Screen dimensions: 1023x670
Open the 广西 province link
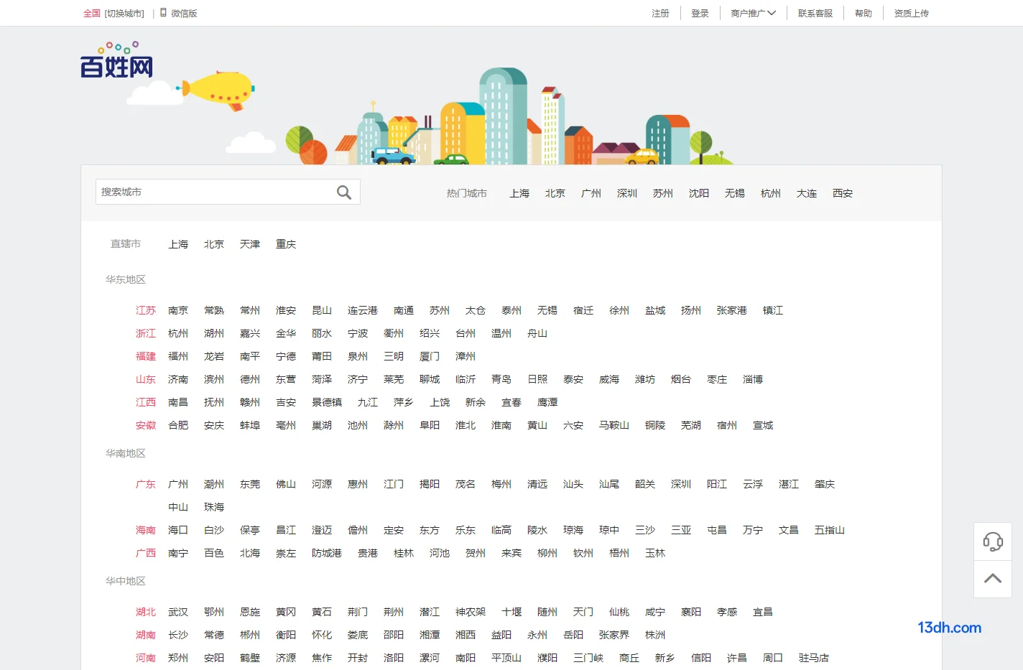pyautogui.click(x=146, y=553)
